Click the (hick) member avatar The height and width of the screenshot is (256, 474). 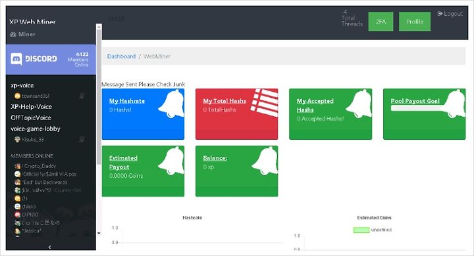coord(18,206)
